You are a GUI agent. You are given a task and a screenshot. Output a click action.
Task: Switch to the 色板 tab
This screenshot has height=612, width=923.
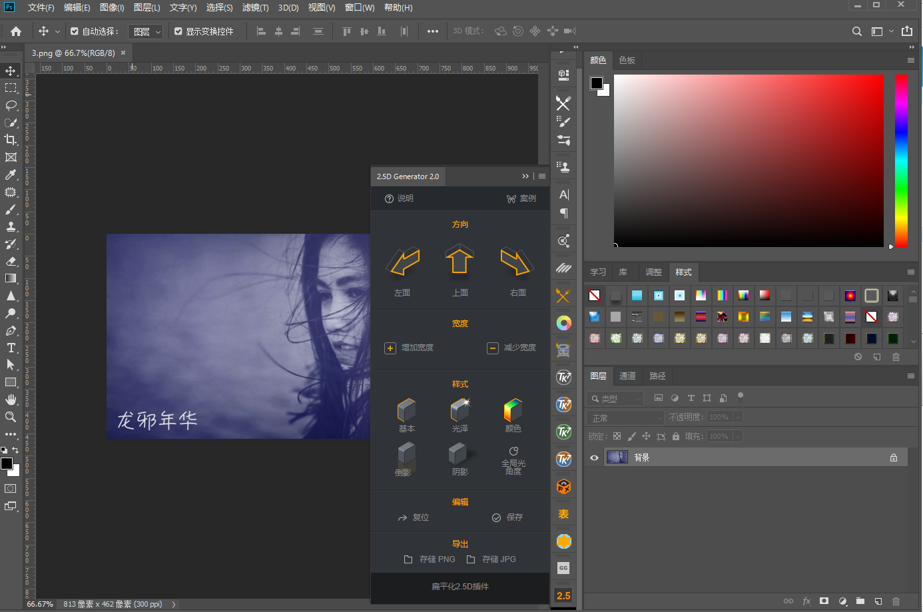(627, 60)
